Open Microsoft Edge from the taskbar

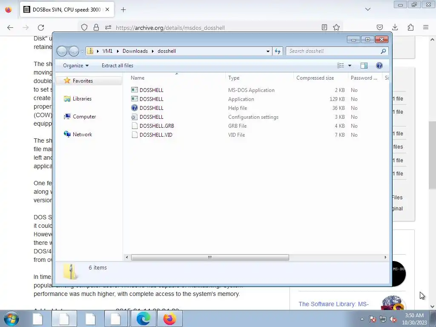click(x=143, y=318)
